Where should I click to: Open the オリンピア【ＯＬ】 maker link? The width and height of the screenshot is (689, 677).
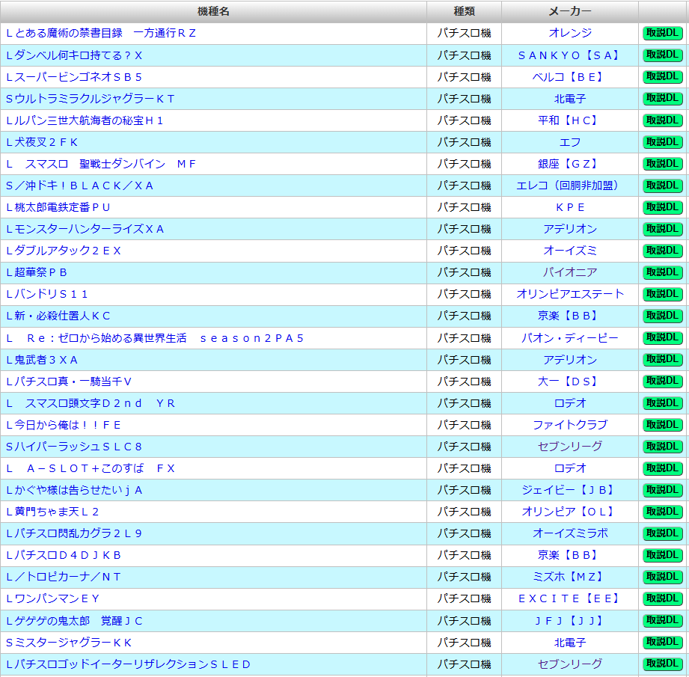570,512
